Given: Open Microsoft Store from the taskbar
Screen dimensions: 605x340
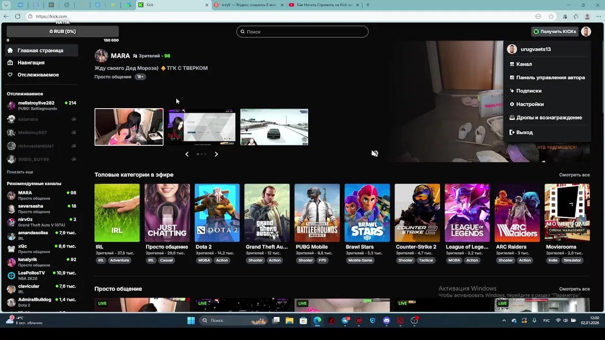Looking at the screenshot, I should click(x=303, y=321).
